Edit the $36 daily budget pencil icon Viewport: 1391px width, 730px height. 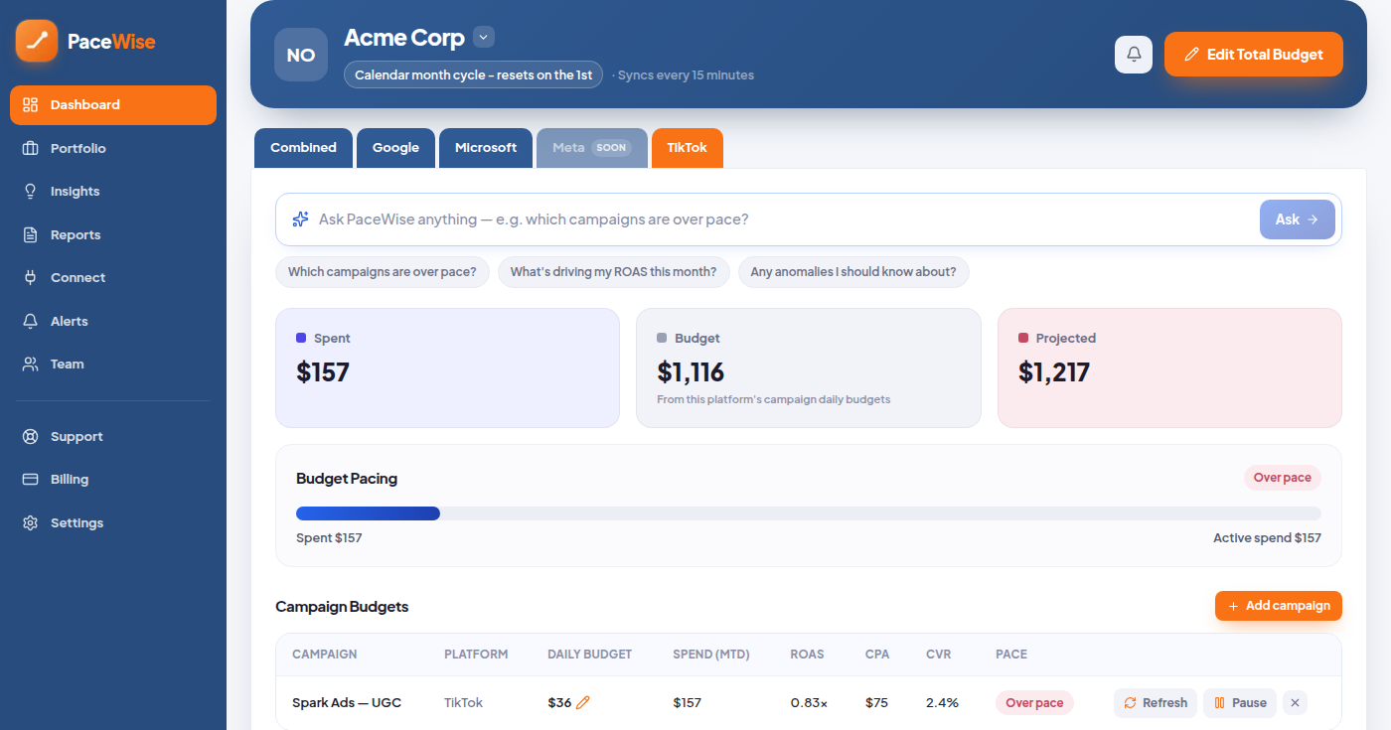[583, 703]
